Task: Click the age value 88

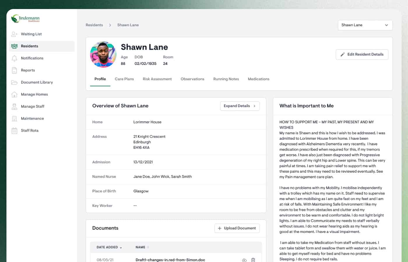Action: click(123, 63)
